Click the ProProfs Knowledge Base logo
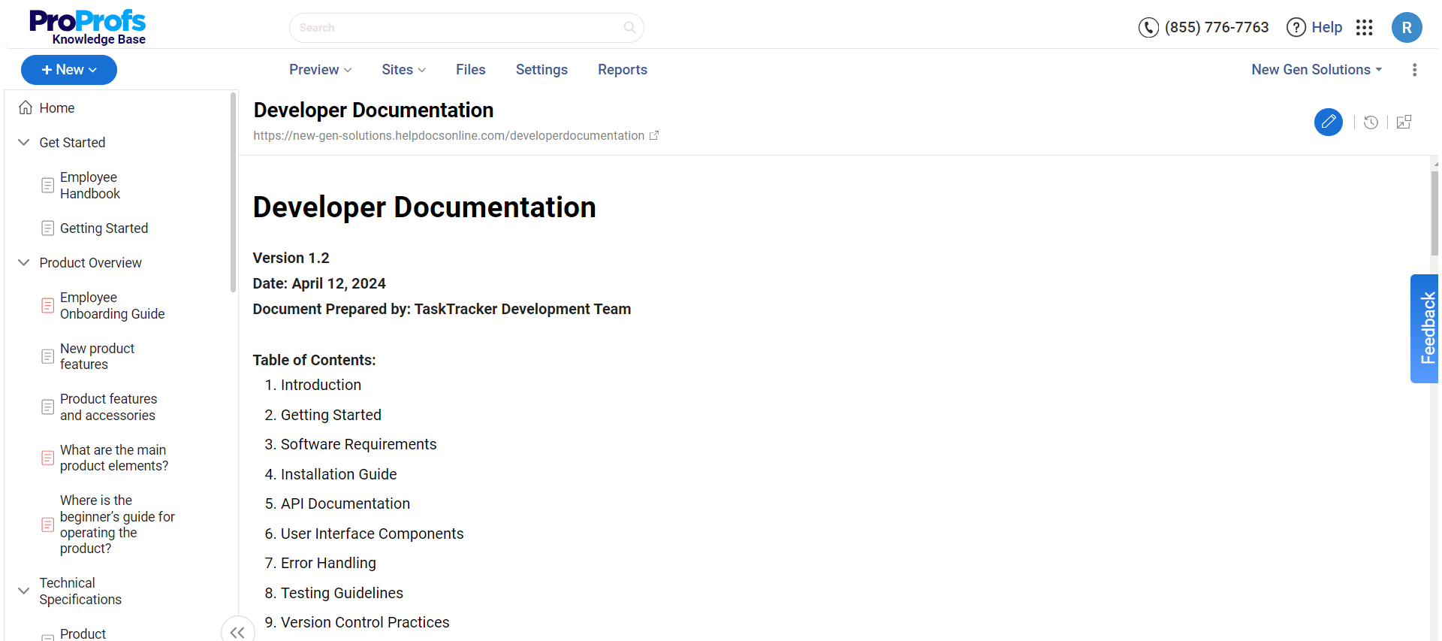Screen dimensions: 1442x641 pyautogui.click(x=87, y=27)
